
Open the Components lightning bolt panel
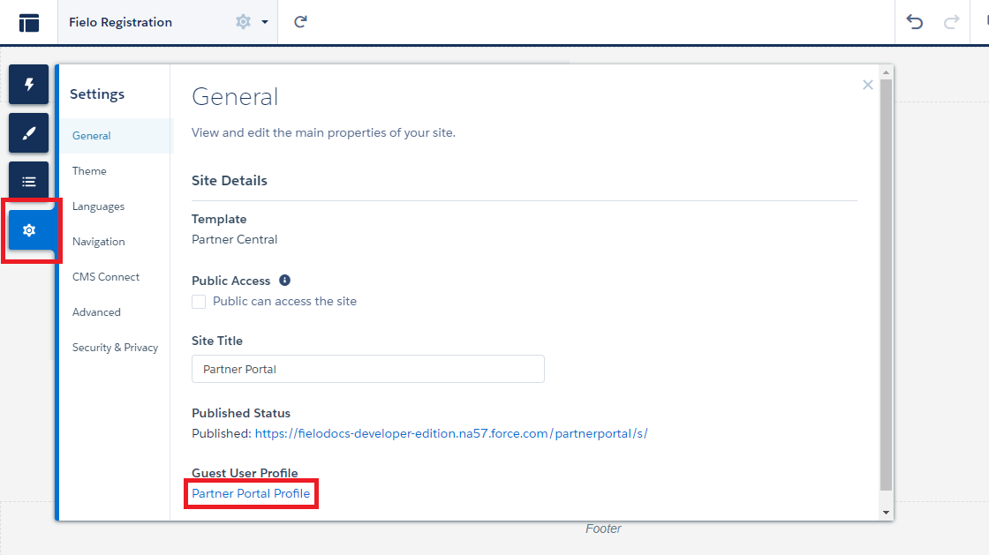(28, 85)
